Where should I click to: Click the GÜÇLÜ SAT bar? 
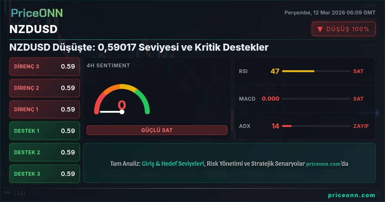coord(157,130)
